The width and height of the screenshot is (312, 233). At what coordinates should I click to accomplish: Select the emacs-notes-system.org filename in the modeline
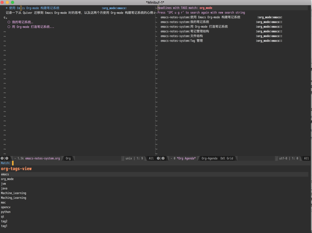[x=43, y=158]
